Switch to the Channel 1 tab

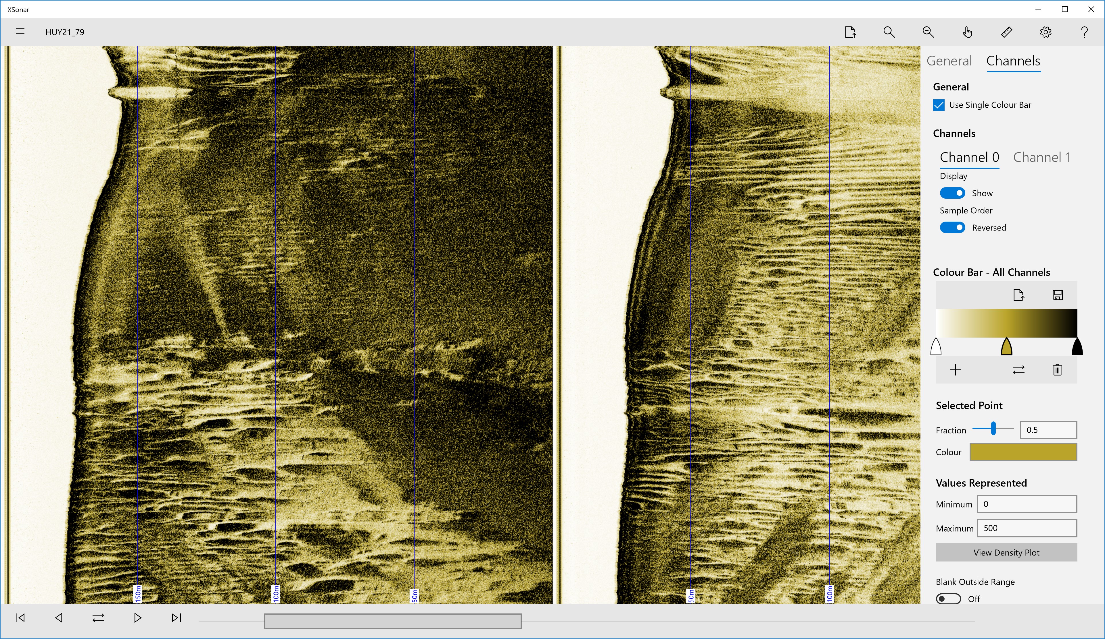pos(1042,157)
